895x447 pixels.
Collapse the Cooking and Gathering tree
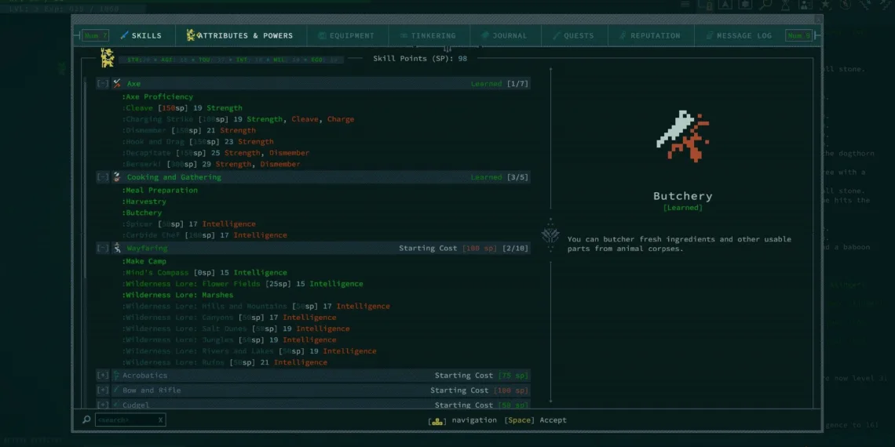pyautogui.click(x=103, y=177)
